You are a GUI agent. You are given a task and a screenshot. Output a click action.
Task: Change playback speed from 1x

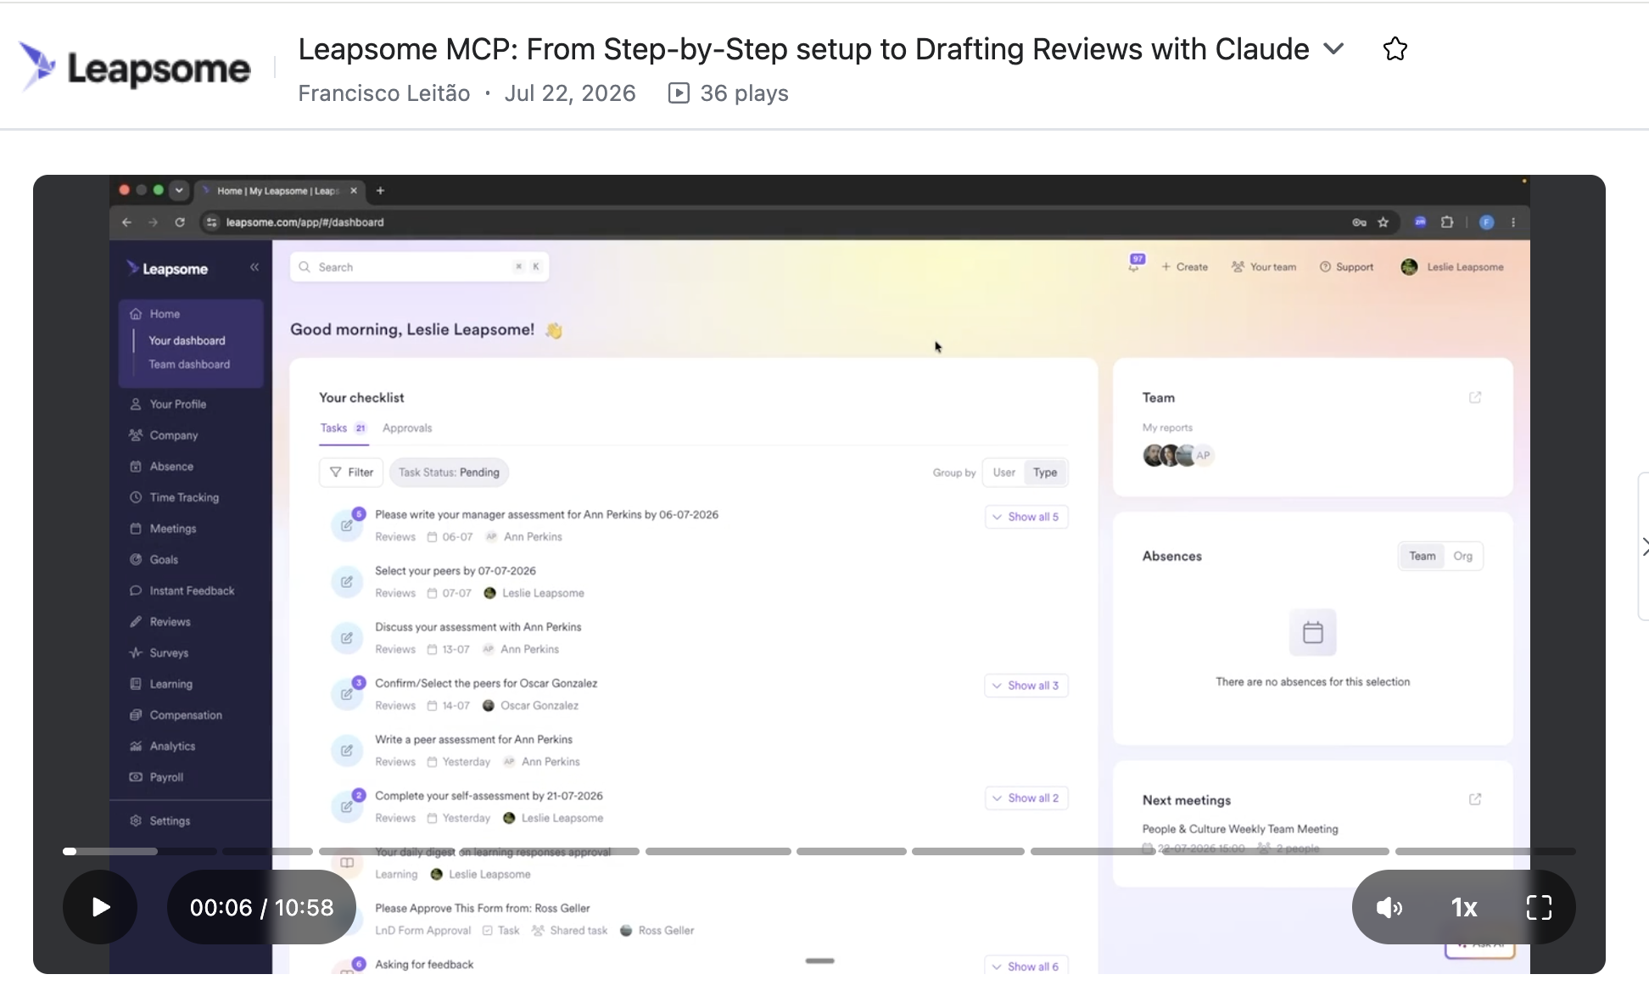(x=1464, y=908)
